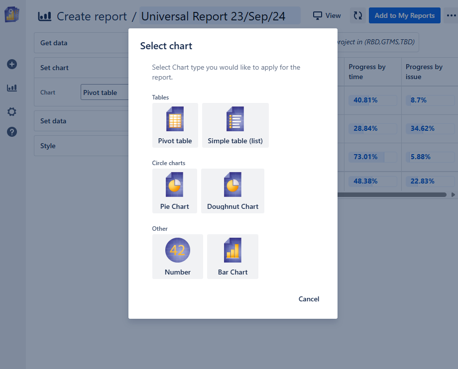Click the 28.84% progress cell
Viewport: 458px width, 369px height.
pyautogui.click(x=373, y=129)
